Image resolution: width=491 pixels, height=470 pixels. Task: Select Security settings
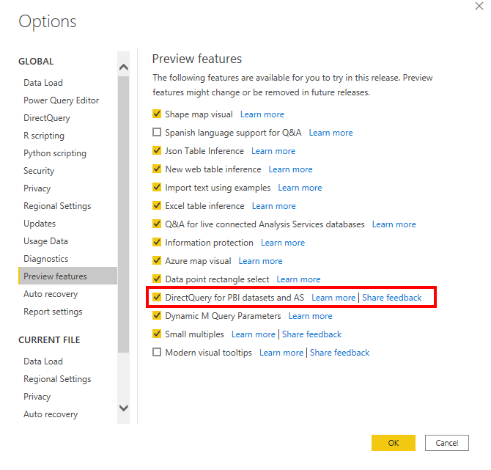tap(39, 171)
